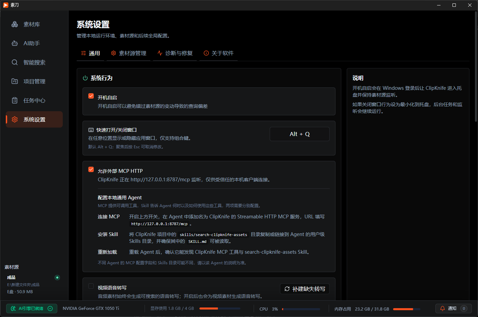Click the 系统设置 gear icon in sidebar

point(15,119)
